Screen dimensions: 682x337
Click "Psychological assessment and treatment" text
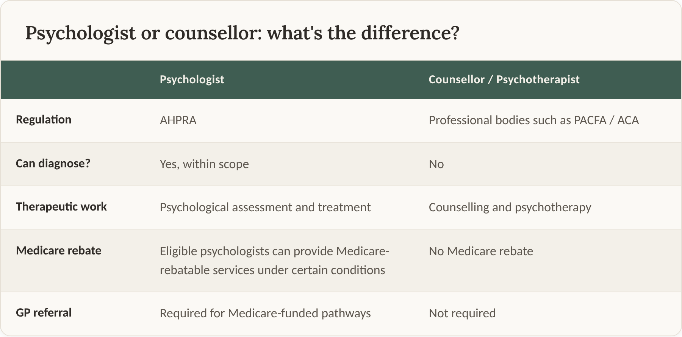click(265, 208)
